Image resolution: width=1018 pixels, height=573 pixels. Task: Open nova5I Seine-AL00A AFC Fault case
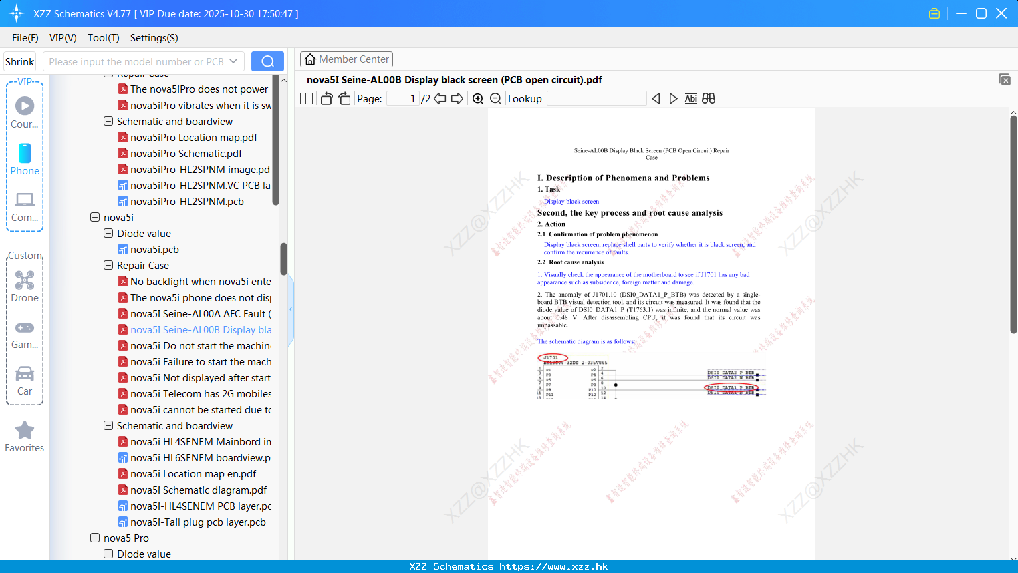pyautogui.click(x=201, y=313)
